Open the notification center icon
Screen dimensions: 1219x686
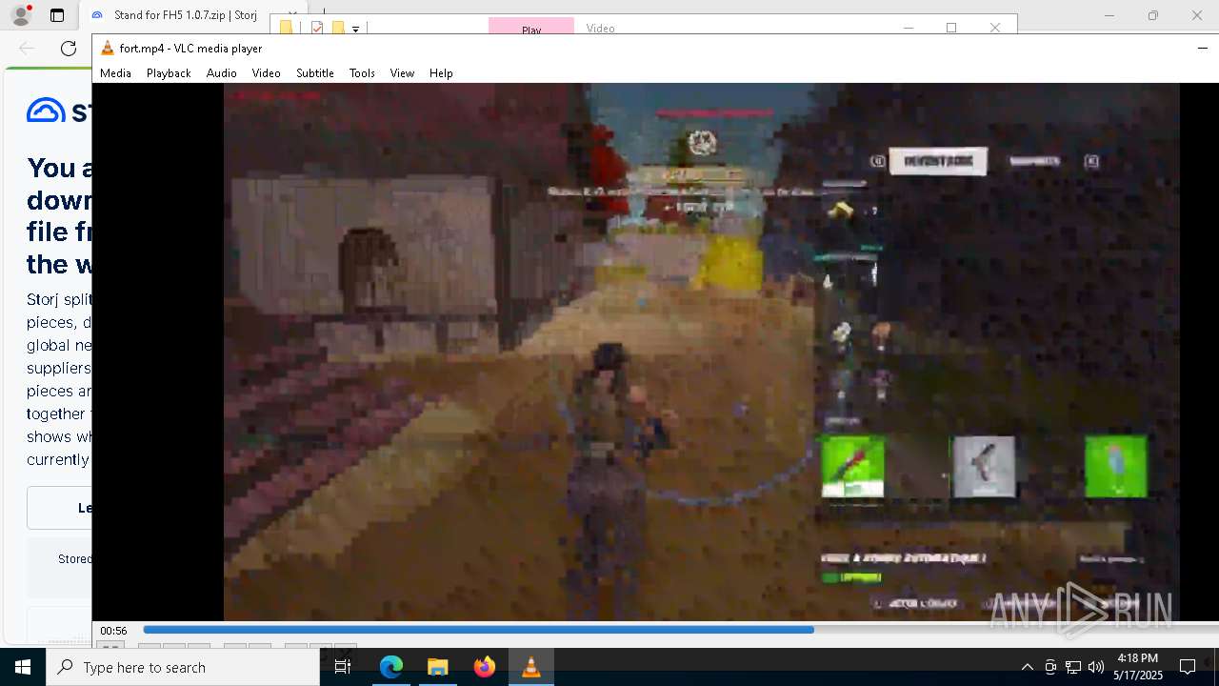click(1188, 667)
